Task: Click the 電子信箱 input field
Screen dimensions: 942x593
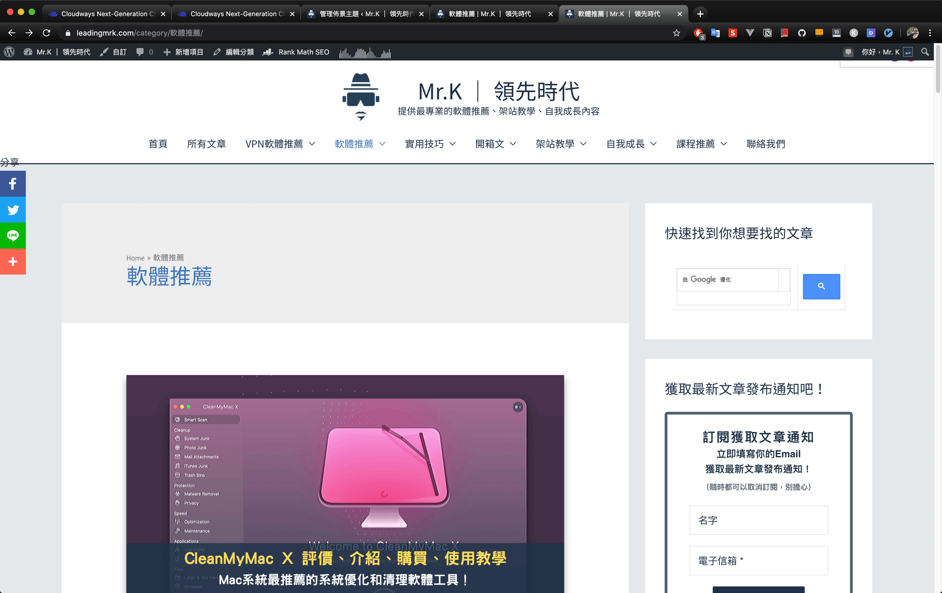Action: coord(758,561)
